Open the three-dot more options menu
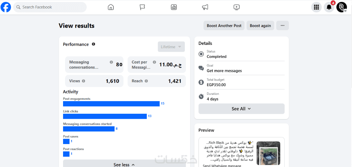Image resolution: width=352 pixels, height=167 pixels. pyautogui.click(x=282, y=26)
